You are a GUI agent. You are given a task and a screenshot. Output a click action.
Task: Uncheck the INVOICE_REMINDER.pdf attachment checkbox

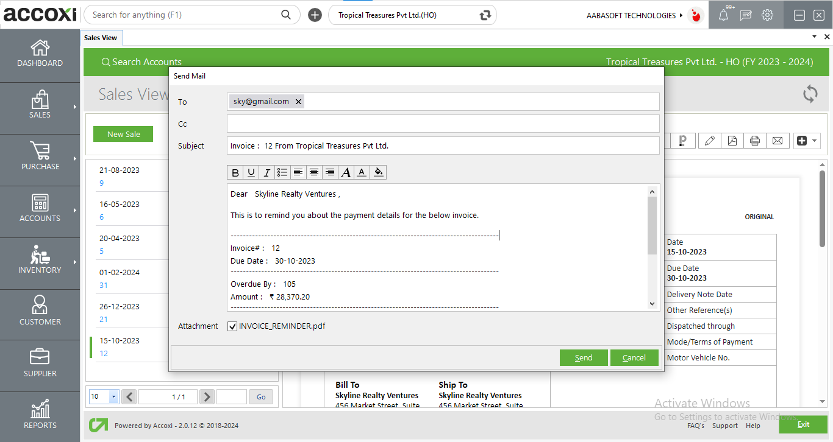pos(232,326)
